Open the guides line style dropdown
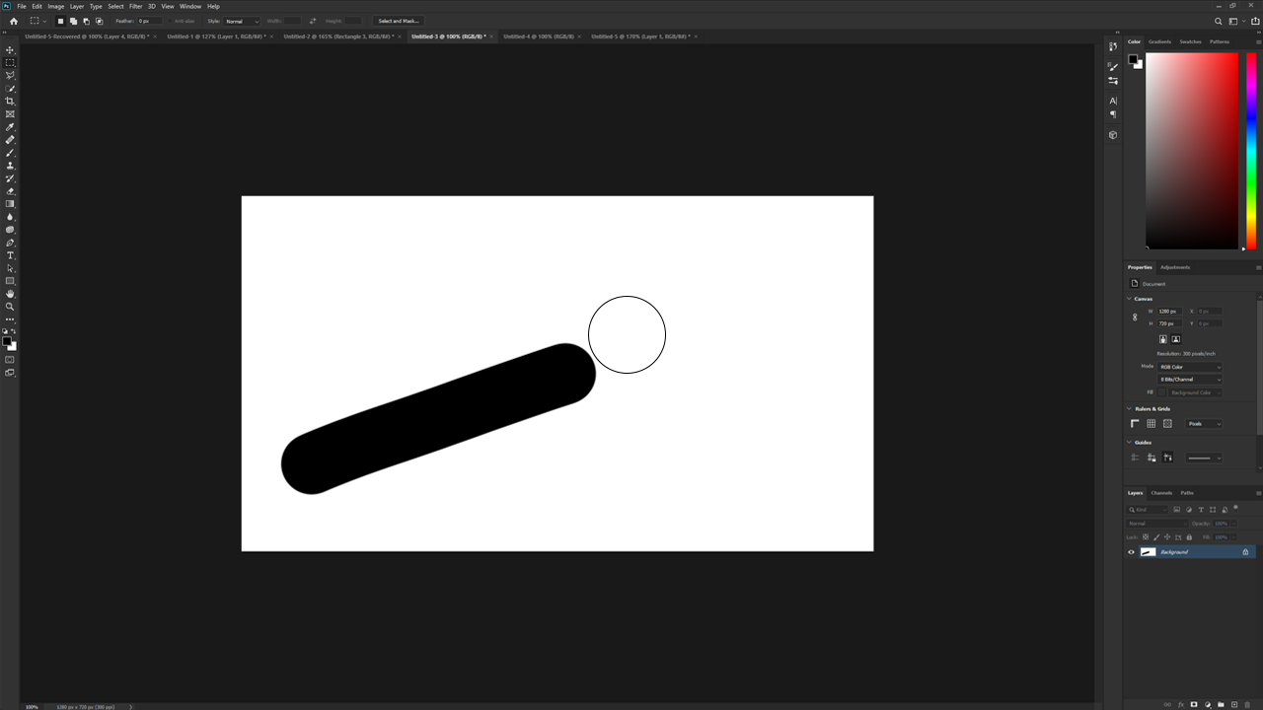The width and height of the screenshot is (1263, 710). tap(1204, 458)
